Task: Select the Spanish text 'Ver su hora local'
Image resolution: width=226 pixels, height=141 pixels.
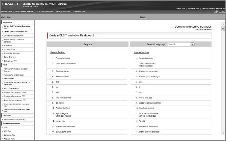Action: [146, 98]
